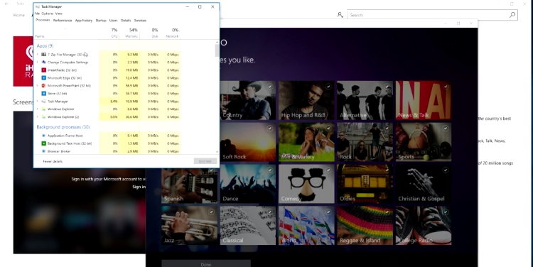This screenshot has width=533, height=267.
Task: Click the Background Task Host icon
Action: click(43, 143)
